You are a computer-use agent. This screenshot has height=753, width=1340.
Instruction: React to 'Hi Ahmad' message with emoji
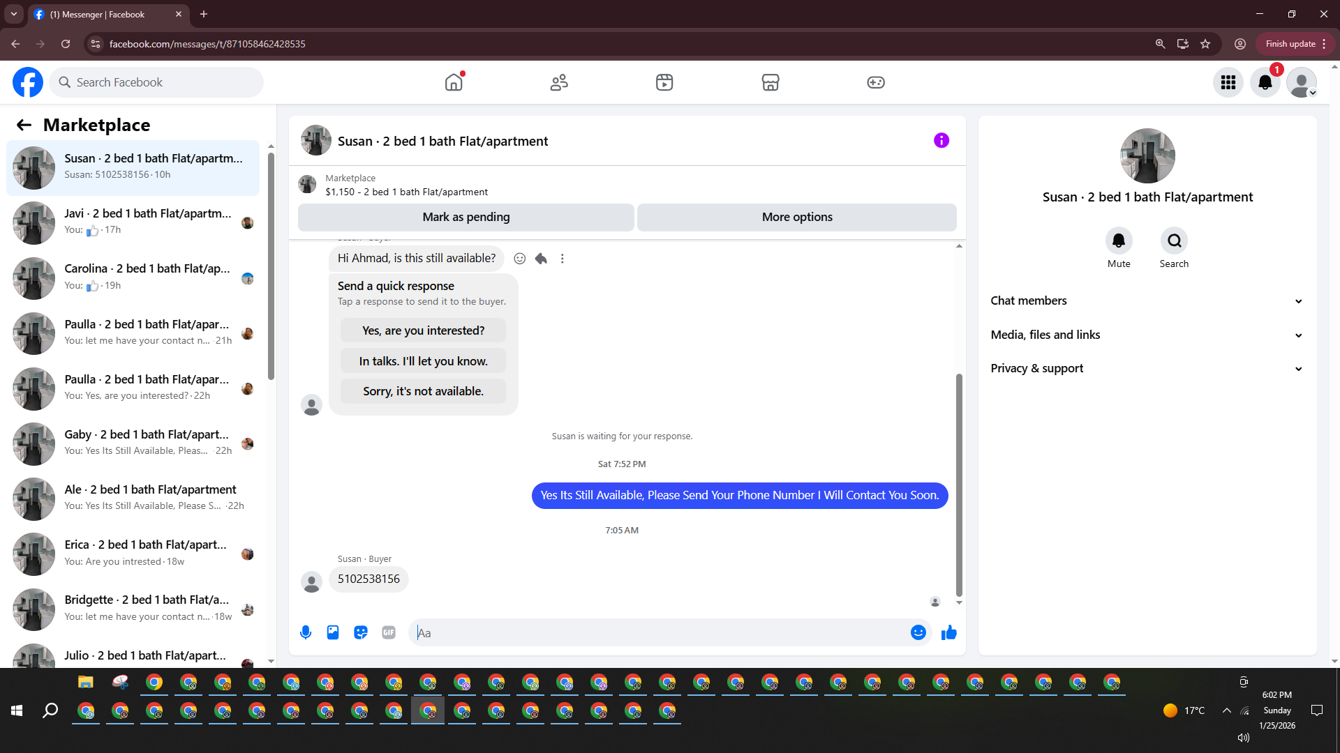click(520, 259)
